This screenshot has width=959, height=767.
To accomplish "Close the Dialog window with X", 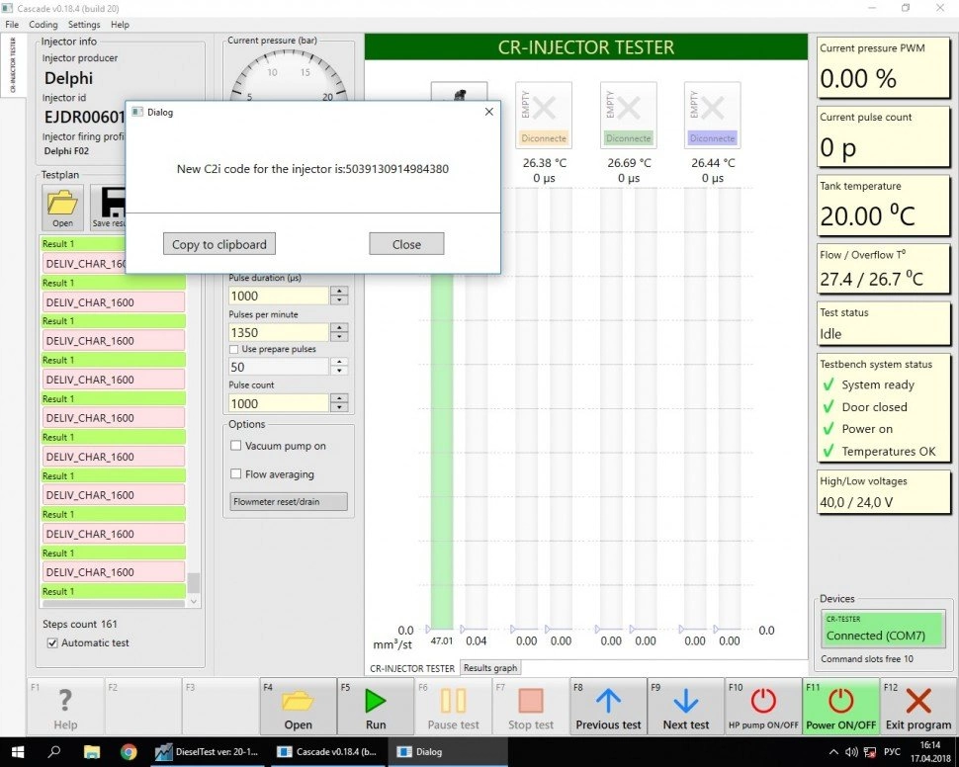I will pos(488,112).
